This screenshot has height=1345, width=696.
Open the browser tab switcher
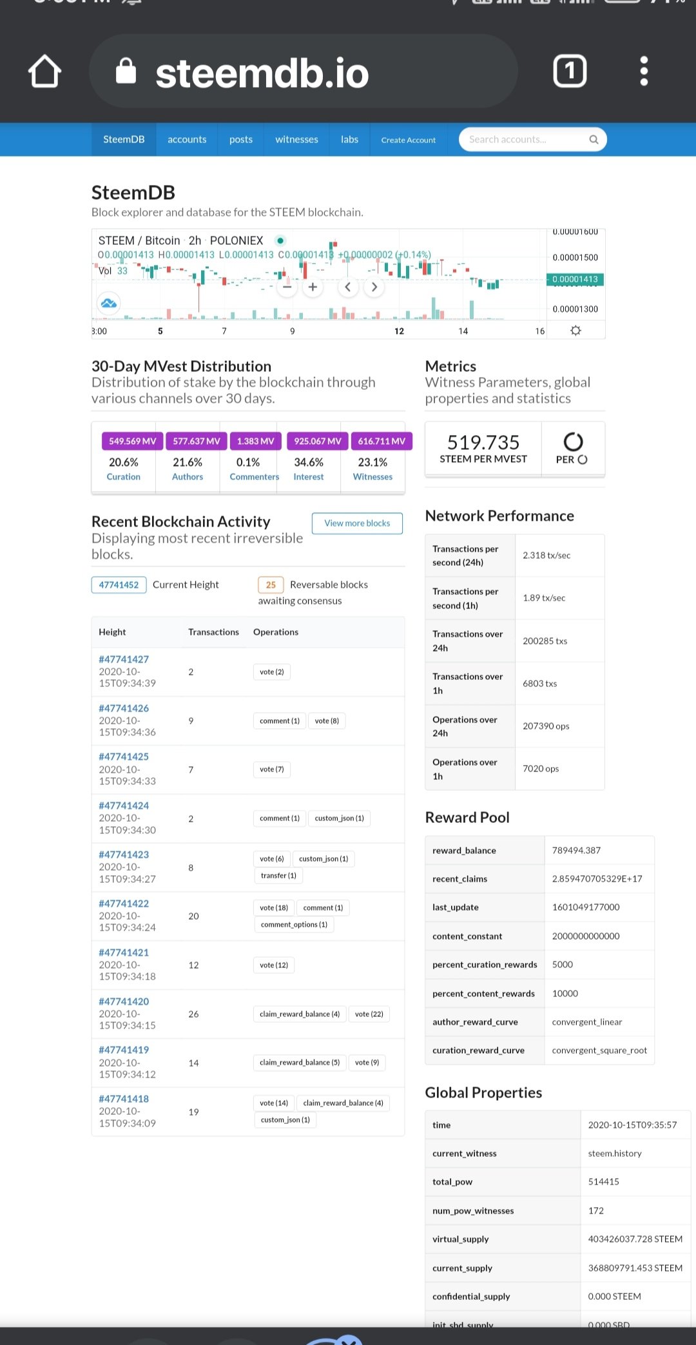click(x=570, y=71)
